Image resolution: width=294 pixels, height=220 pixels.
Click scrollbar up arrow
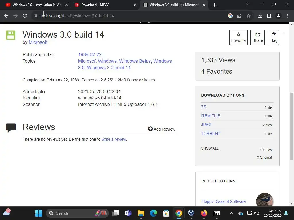(291, 25)
